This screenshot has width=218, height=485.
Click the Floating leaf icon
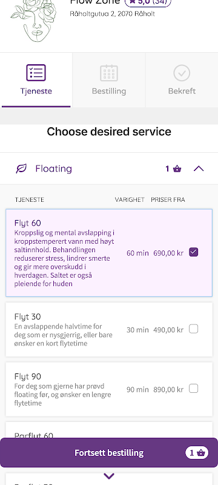21,169
